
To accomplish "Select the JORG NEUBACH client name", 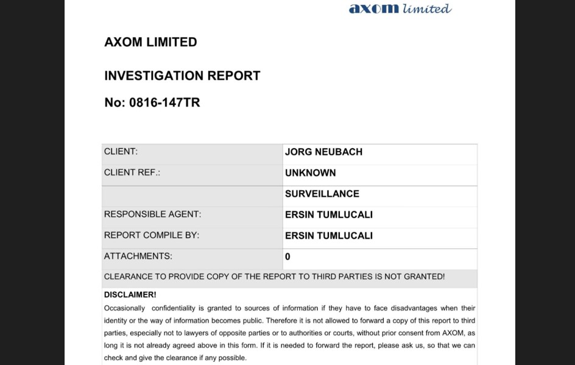I will click(x=323, y=152).
